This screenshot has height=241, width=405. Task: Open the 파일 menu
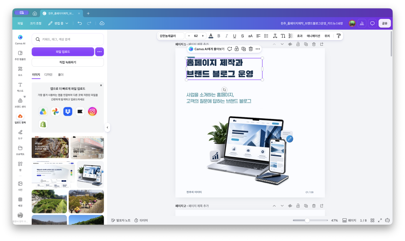(20, 23)
